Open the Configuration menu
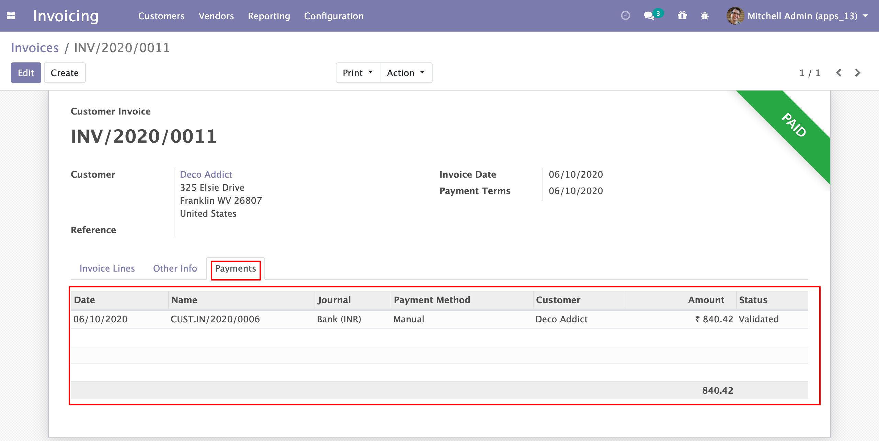Image resolution: width=879 pixels, height=441 pixels. click(334, 16)
